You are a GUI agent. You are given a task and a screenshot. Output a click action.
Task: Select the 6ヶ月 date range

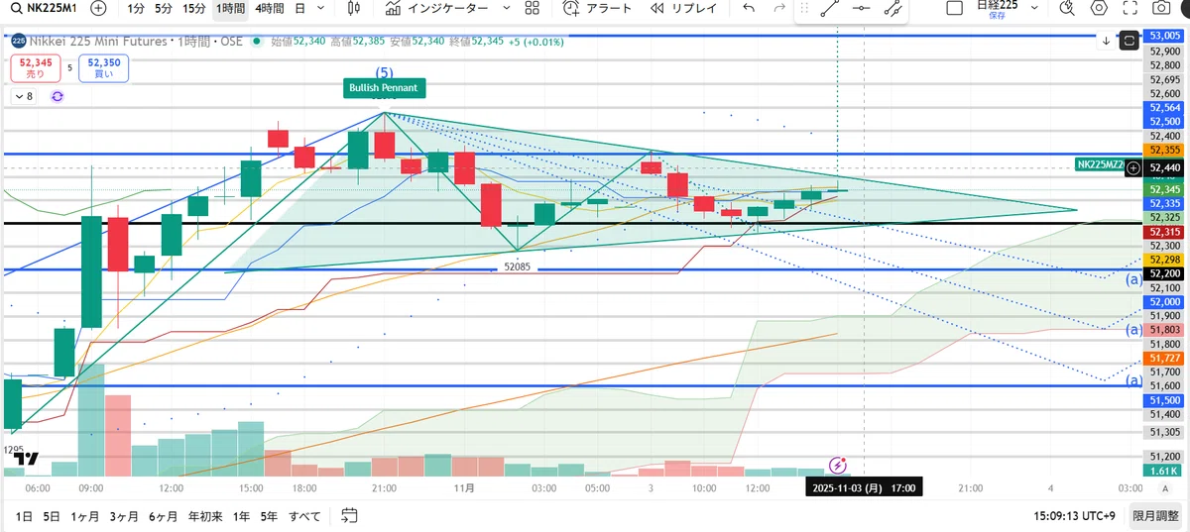click(164, 516)
